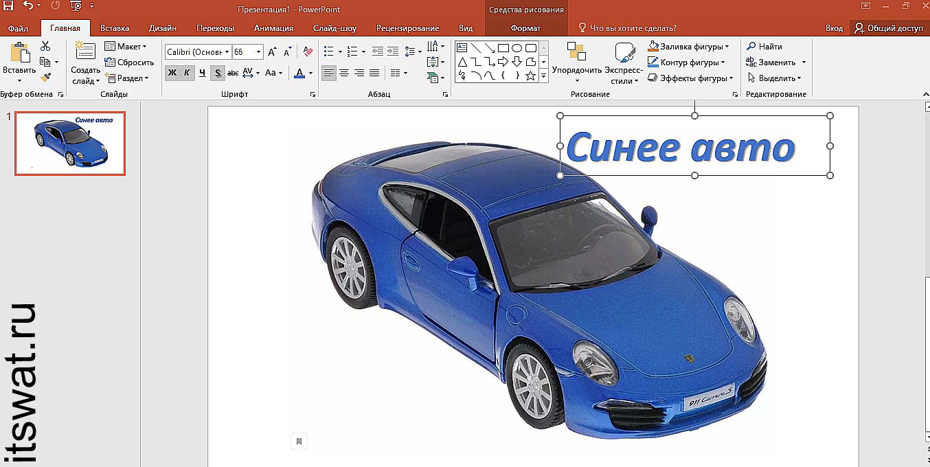Image resolution: width=930 pixels, height=467 pixels.
Task: Toggle italic formatting (К)
Action: click(x=187, y=73)
